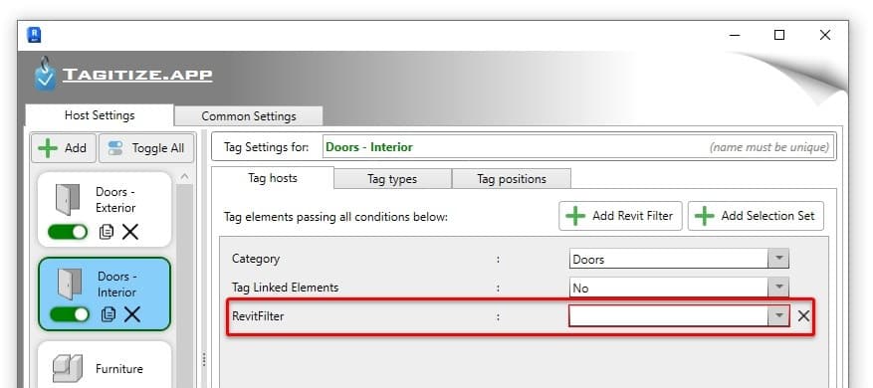
Task: Remove the RevitFilter condition row
Action: coord(803,316)
